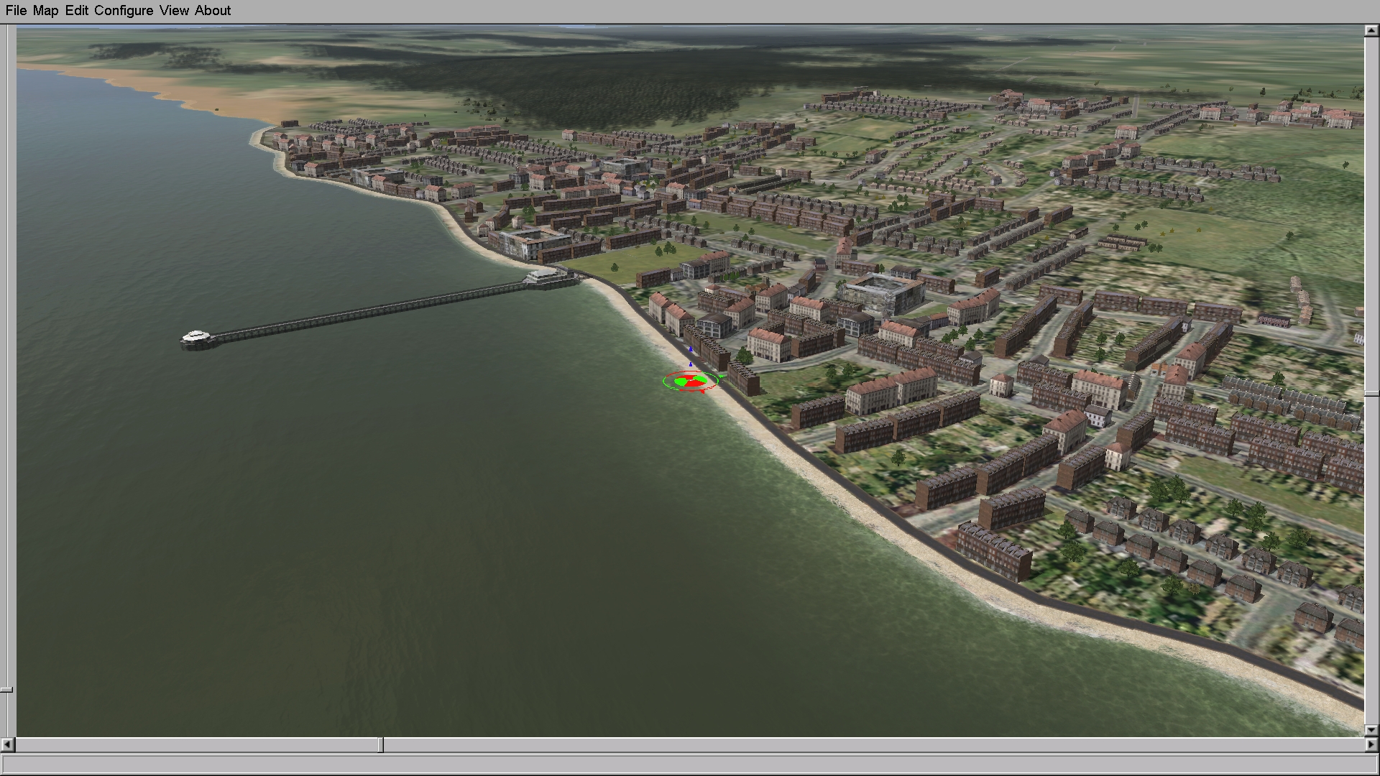This screenshot has height=776, width=1380.
Task: Open the Edit menu
Action: click(x=76, y=11)
